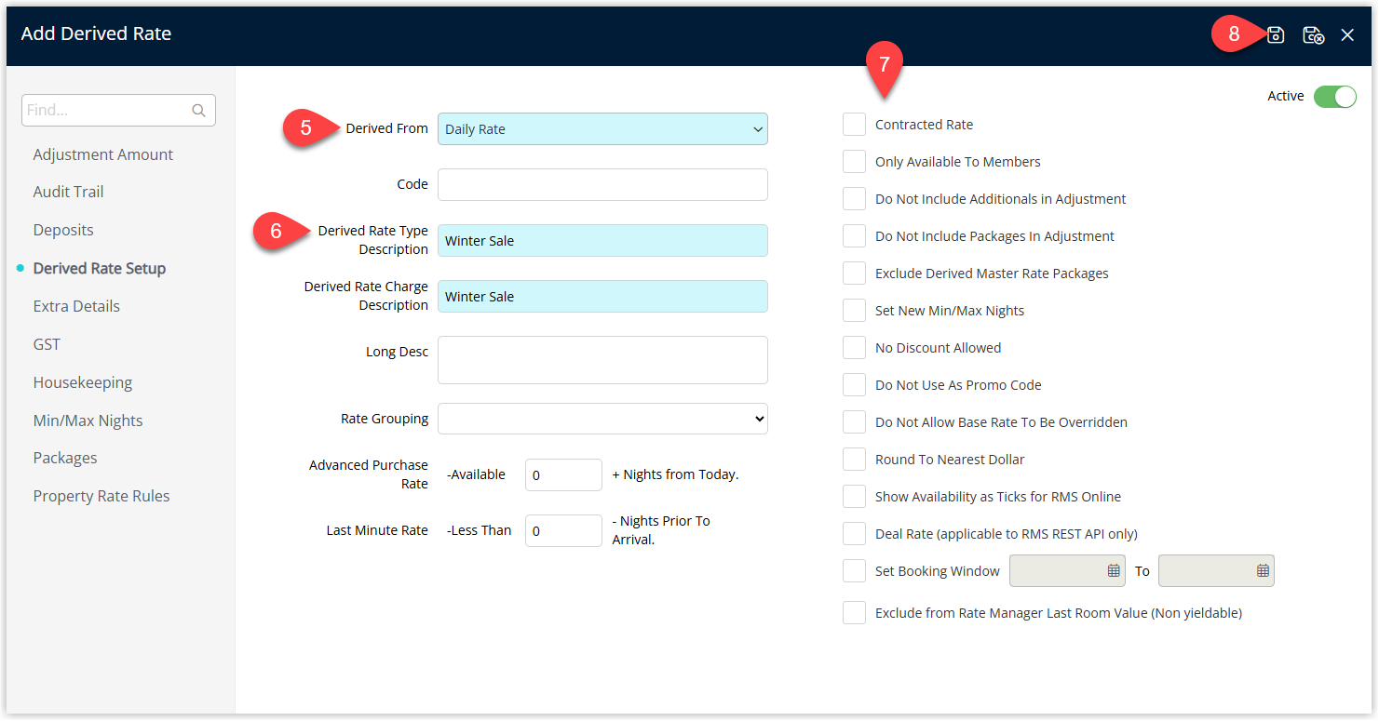This screenshot has width=1379, height=721.
Task: Check No Discount Allowed
Action: (x=854, y=347)
